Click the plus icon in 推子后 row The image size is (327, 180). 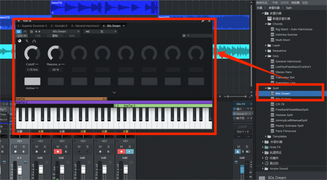pos(251,118)
